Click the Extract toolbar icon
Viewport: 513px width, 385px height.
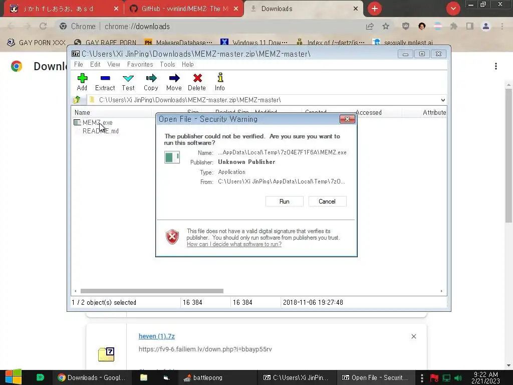pyautogui.click(x=105, y=82)
